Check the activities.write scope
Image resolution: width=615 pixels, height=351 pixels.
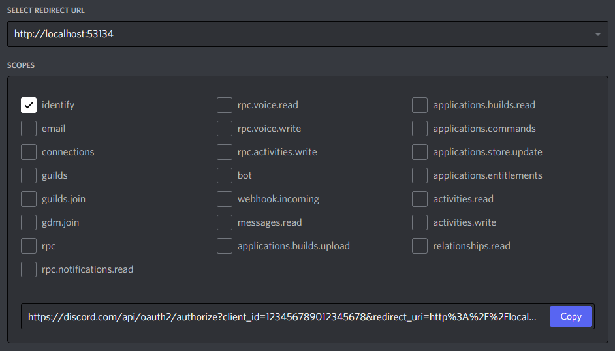(x=420, y=222)
